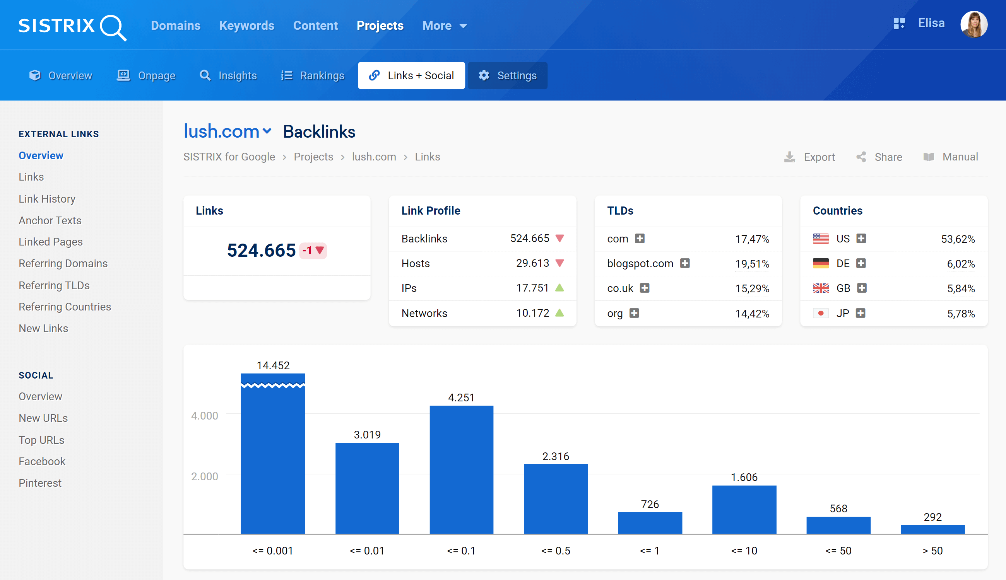Open Anchor Texts in sidebar
The image size is (1006, 580).
click(50, 220)
